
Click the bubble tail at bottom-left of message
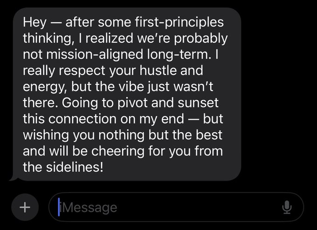tap(12, 177)
